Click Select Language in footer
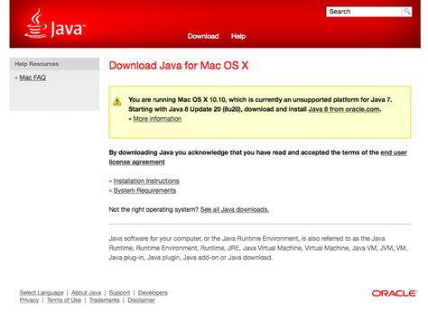This screenshot has height=330, width=428. (42, 293)
